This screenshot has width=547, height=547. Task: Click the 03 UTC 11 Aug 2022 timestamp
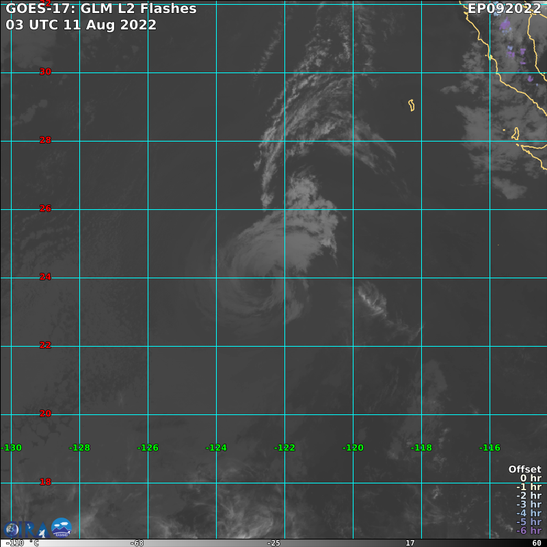(81, 25)
